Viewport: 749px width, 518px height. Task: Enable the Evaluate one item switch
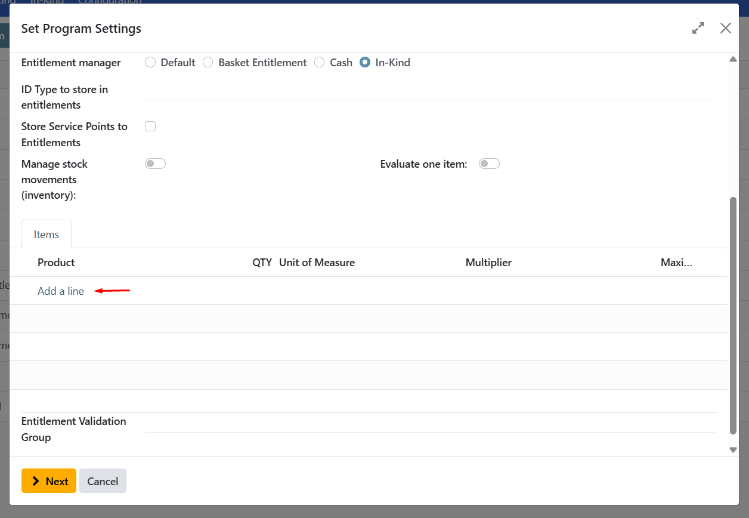pos(489,163)
